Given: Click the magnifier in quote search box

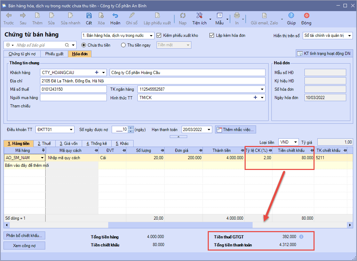Looking at the screenshot, I should pyautogui.click(x=67, y=45).
